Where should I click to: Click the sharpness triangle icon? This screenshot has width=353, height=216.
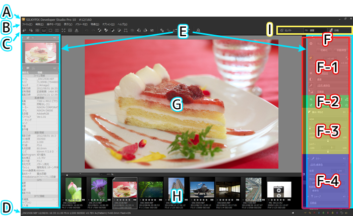click(x=311, y=92)
